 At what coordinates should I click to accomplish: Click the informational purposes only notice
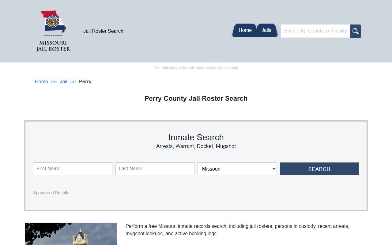click(x=196, y=68)
